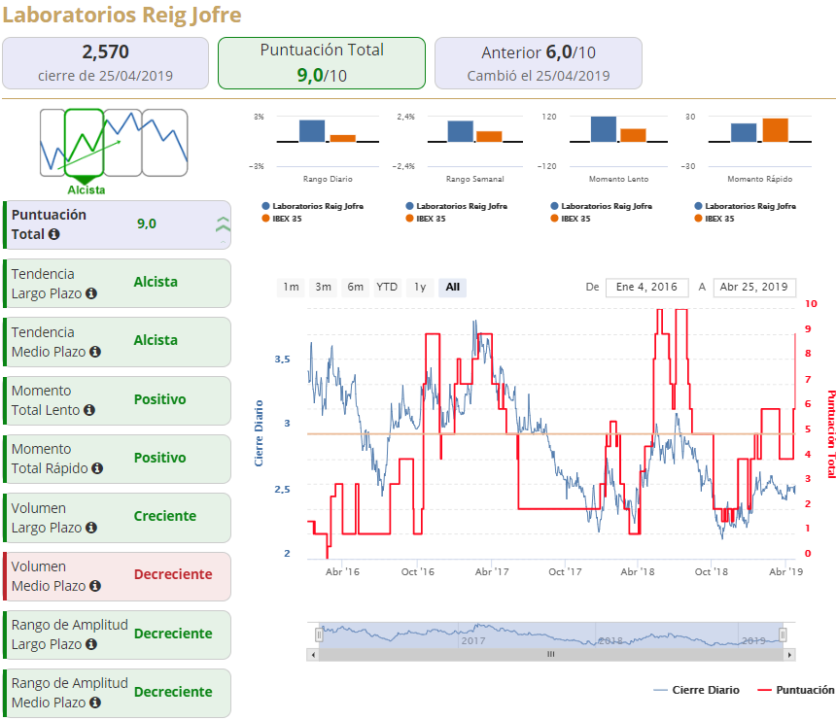
Task: Open info icon for Momento Total Lento
Action: (89, 410)
